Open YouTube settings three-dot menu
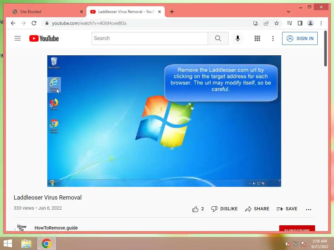 click(273, 38)
